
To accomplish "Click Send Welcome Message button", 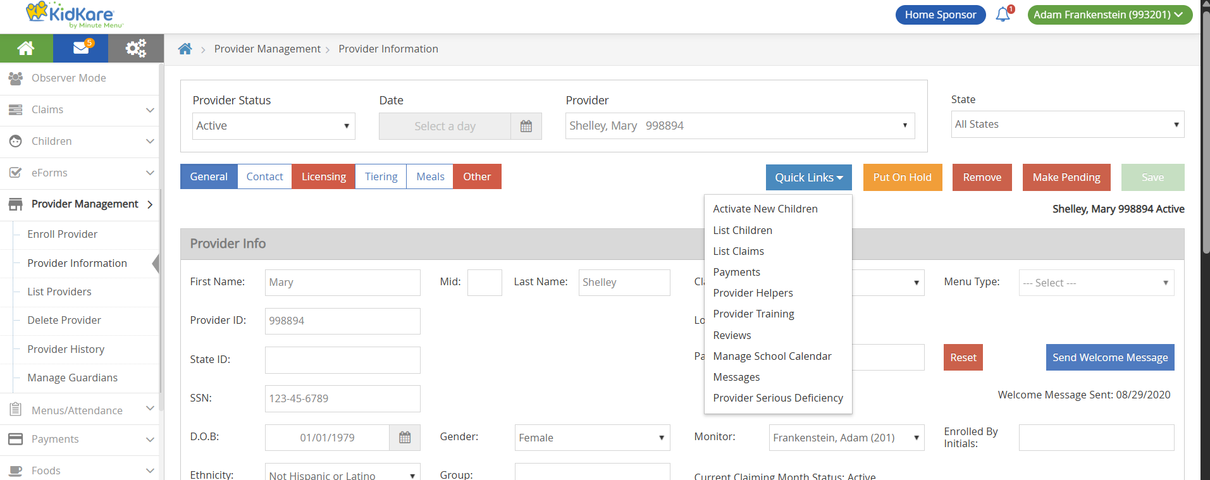I will pyautogui.click(x=1109, y=357).
